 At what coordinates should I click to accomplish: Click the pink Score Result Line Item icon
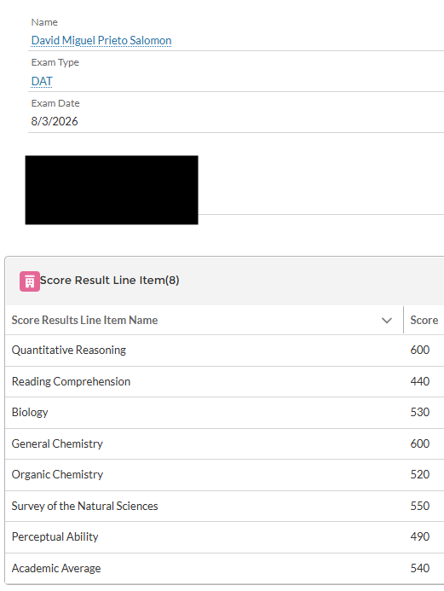click(x=30, y=281)
